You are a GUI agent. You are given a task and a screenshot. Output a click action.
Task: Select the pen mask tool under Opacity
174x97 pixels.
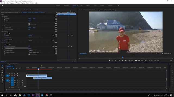10,33
